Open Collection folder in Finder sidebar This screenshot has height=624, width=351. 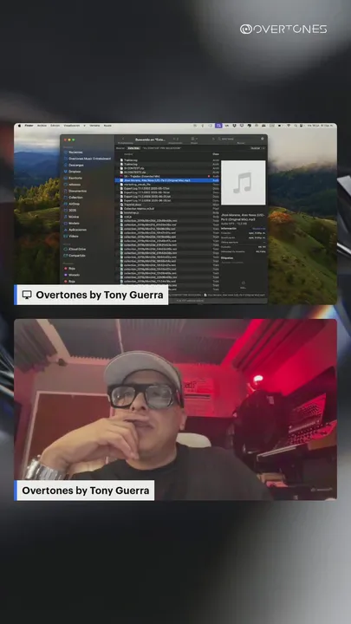74,198
